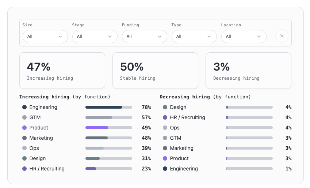310x188 pixels.
Task: Click the Engineering 78% progress bar
Action: point(108,107)
